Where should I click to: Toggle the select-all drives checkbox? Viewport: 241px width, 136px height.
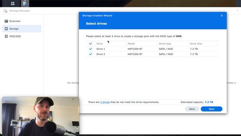(90, 44)
